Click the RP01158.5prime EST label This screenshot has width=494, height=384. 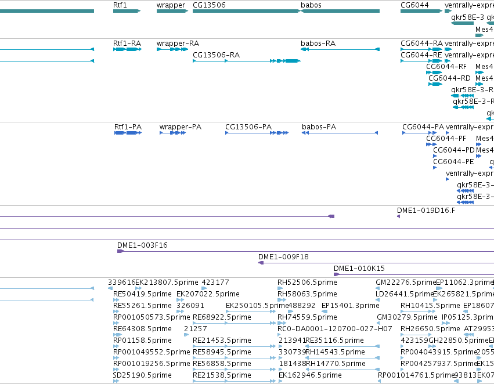[142, 340]
